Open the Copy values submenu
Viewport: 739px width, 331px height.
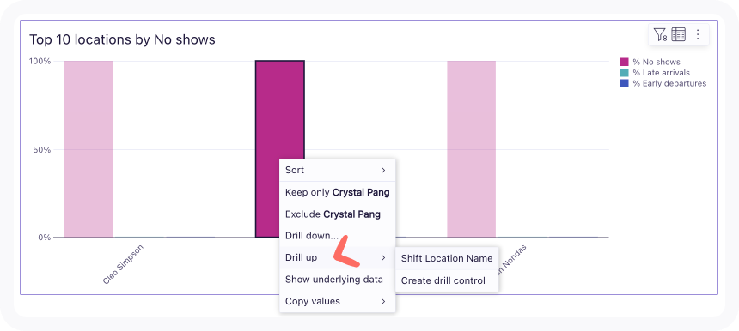coord(337,301)
